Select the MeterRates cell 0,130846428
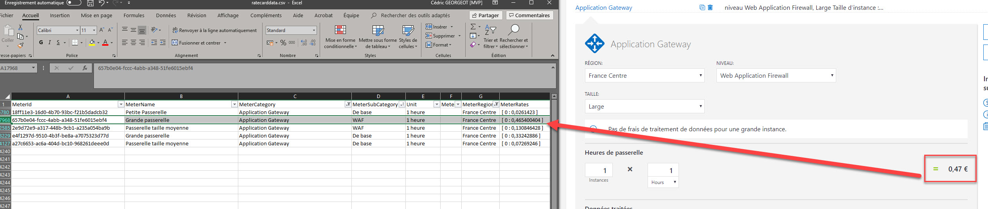This screenshot has width=988, height=209. (524, 128)
